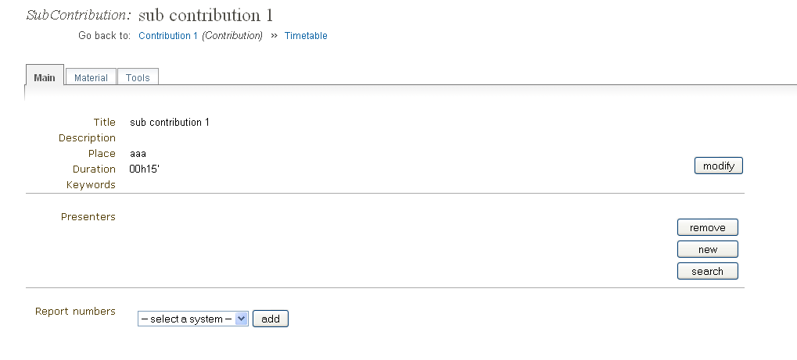Click the Duration value 00h15'
The image size is (797, 360).
[145, 169]
